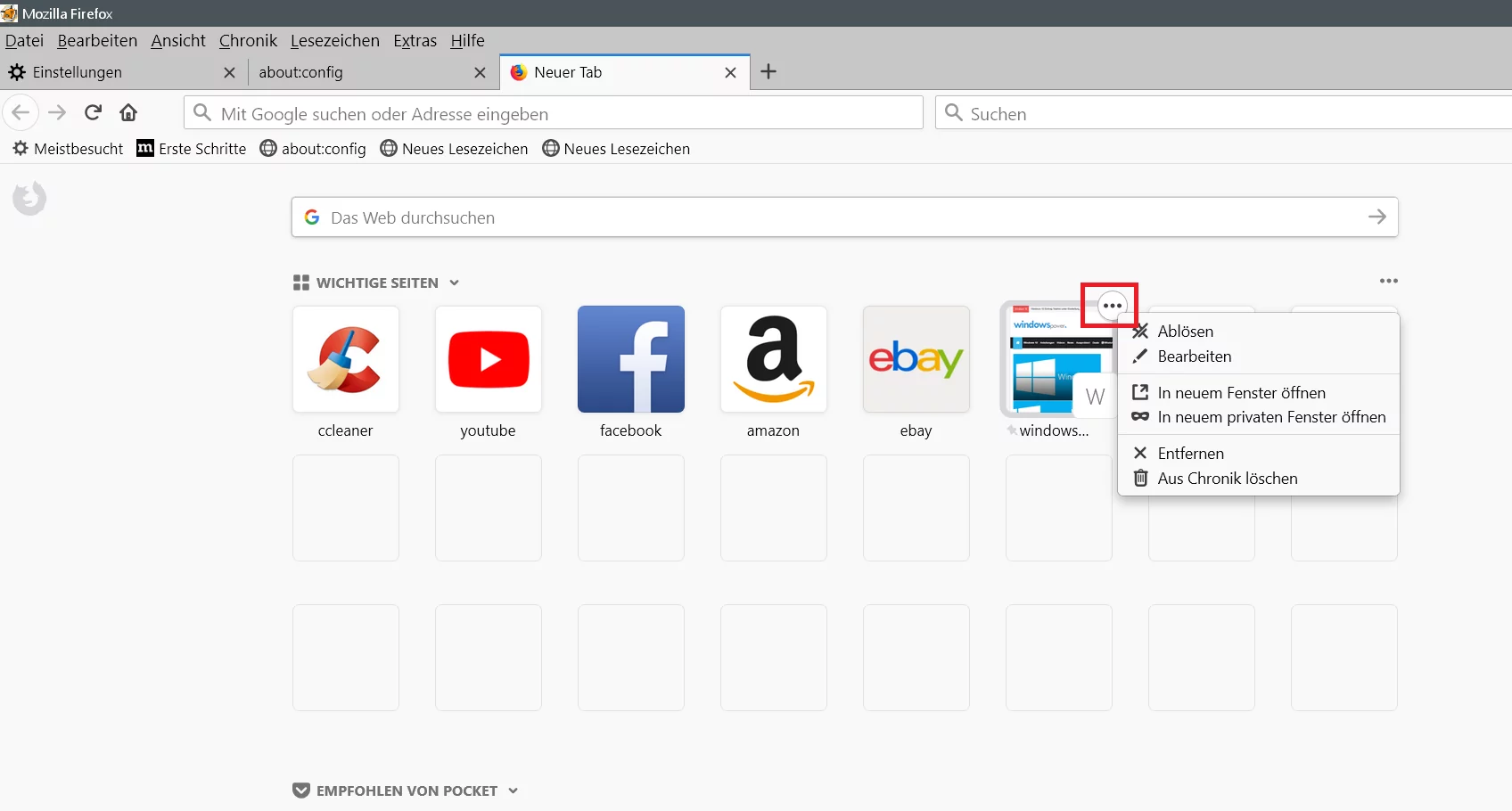This screenshot has width=1512, height=811.
Task: Open the Firefox home page
Action: (127, 112)
